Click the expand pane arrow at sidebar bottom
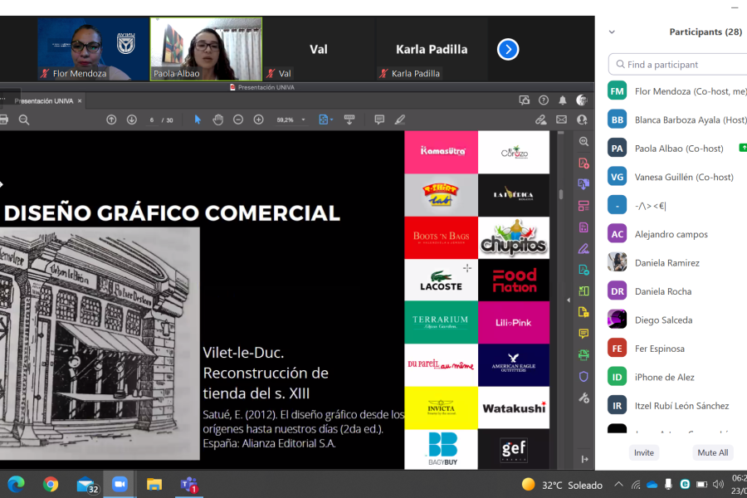747x498 pixels. point(584,459)
